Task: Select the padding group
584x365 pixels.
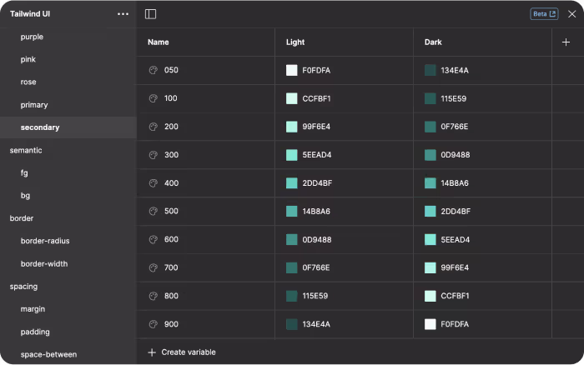Action: tap(35, 332)
